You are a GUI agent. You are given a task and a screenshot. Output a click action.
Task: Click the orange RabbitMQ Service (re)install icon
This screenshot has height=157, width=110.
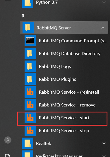(x=30, y=92)
